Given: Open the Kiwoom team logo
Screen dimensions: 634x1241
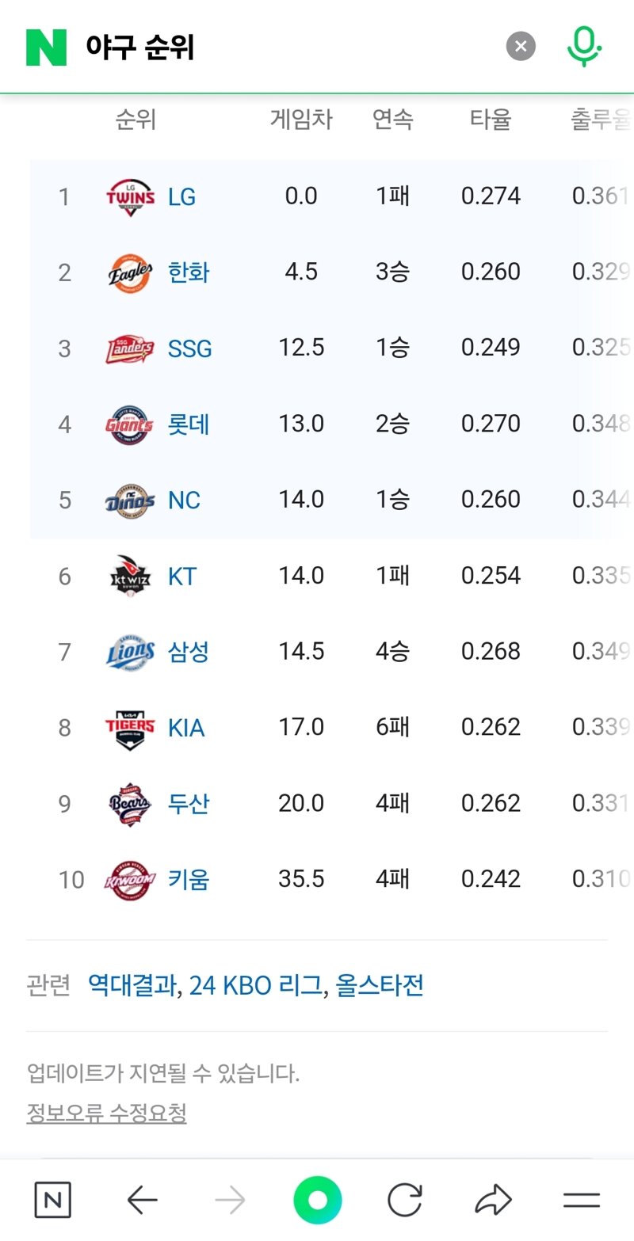Looking at the screenshot, I should click(x=130, y=880).
